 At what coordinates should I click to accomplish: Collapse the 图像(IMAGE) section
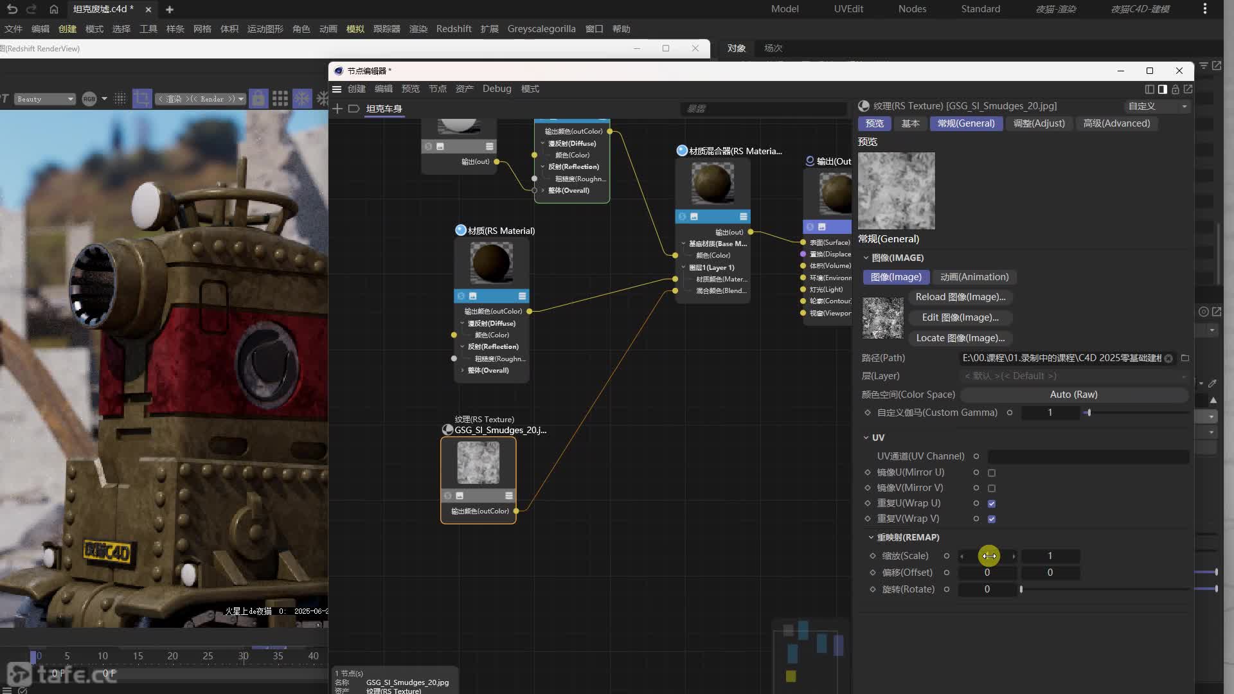click(866, 258)
